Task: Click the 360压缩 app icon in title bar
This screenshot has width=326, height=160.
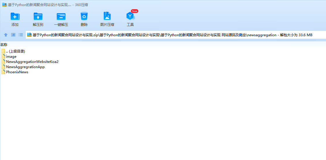Action: [5, 5]
